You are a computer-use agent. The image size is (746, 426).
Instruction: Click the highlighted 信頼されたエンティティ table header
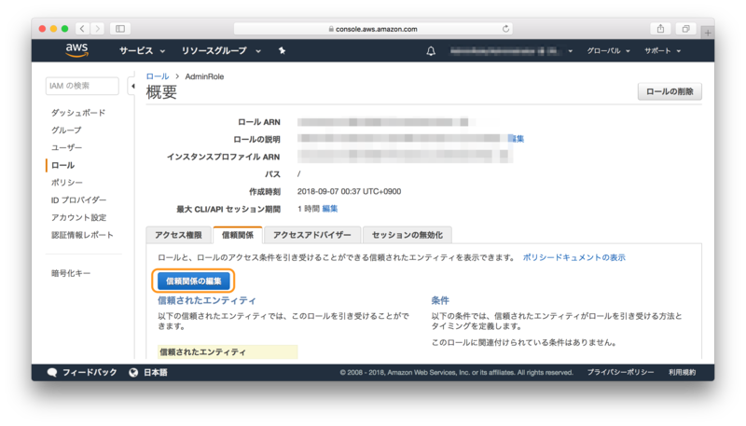228,351
